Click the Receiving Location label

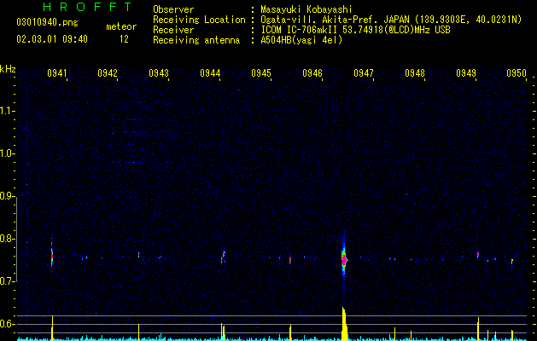point(199,20)
